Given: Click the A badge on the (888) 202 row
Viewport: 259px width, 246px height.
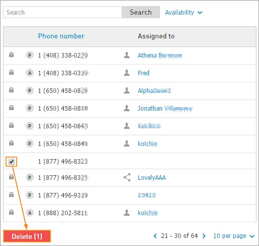Looking at the screenshot, I should click(30, 213).
